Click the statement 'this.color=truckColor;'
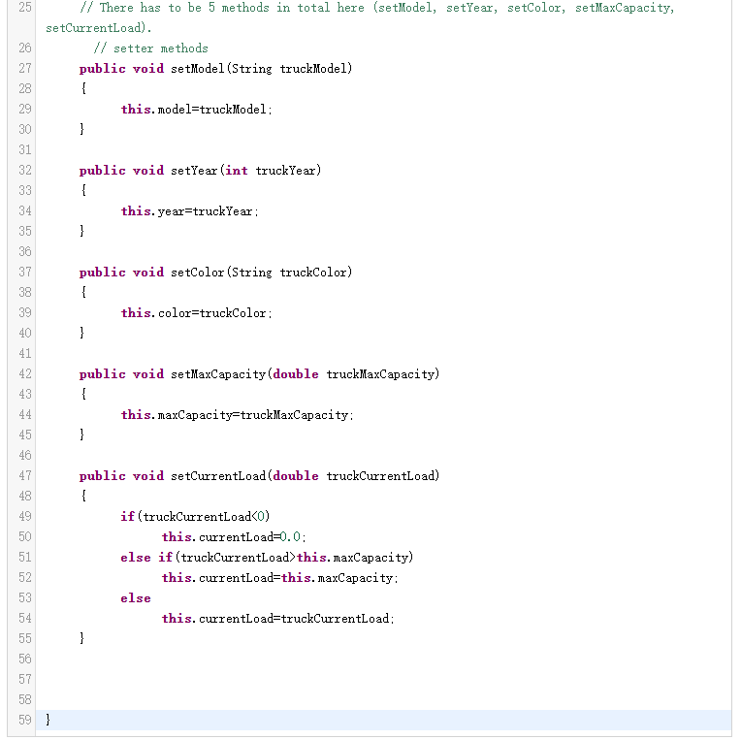 197,313
